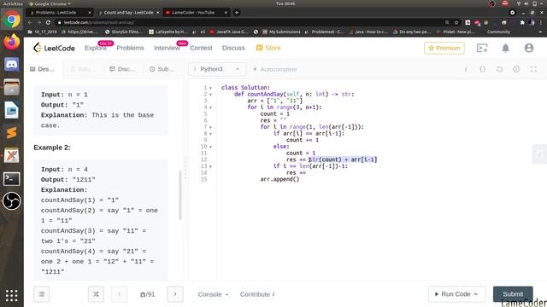Open OBS Studio from the dock

coord(12,201)
